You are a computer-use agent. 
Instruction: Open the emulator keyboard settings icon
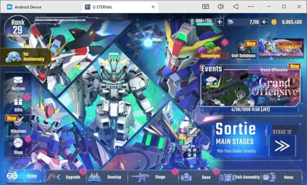[x=205, y=7]
